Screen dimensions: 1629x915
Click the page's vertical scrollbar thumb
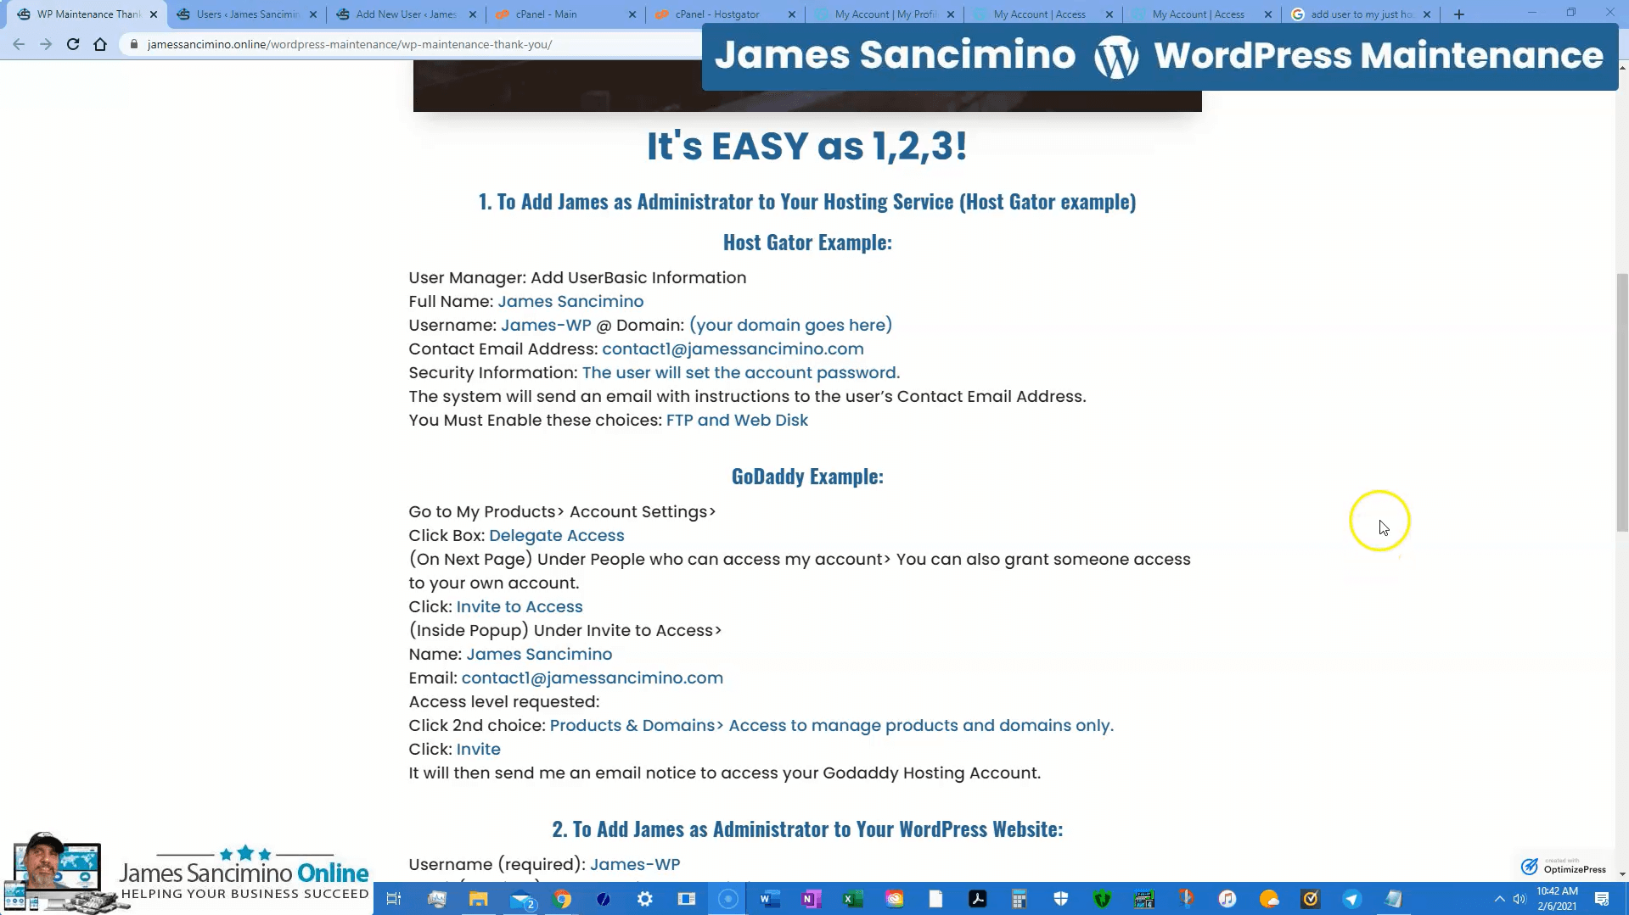coord(1622,403)
